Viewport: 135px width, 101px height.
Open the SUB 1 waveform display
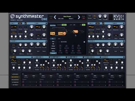tap(38, 27)
